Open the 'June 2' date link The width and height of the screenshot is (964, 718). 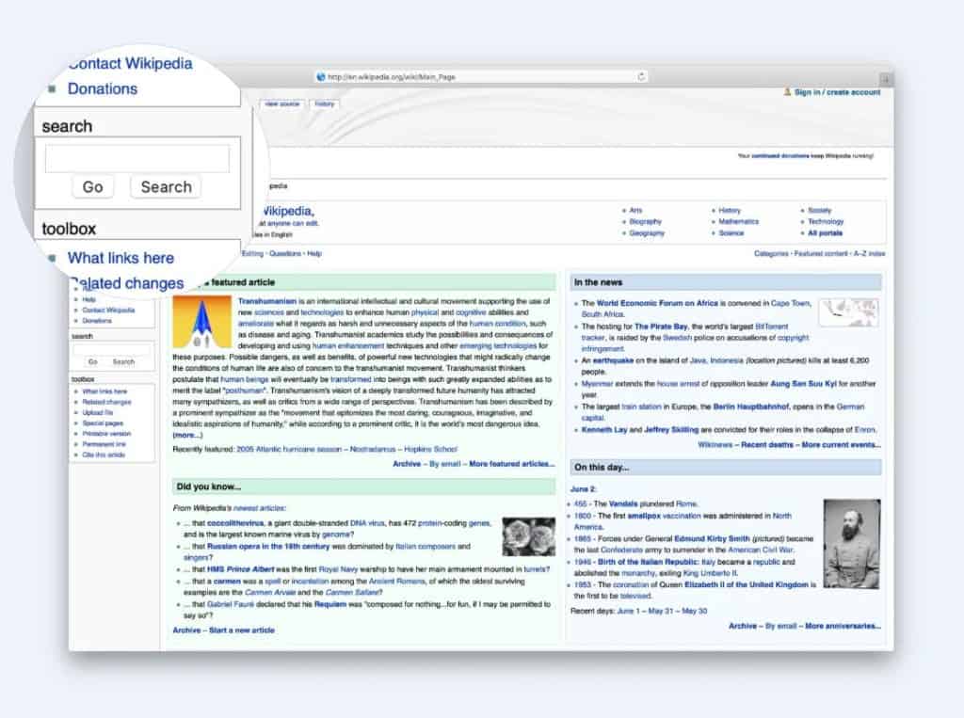click(582, 489)
